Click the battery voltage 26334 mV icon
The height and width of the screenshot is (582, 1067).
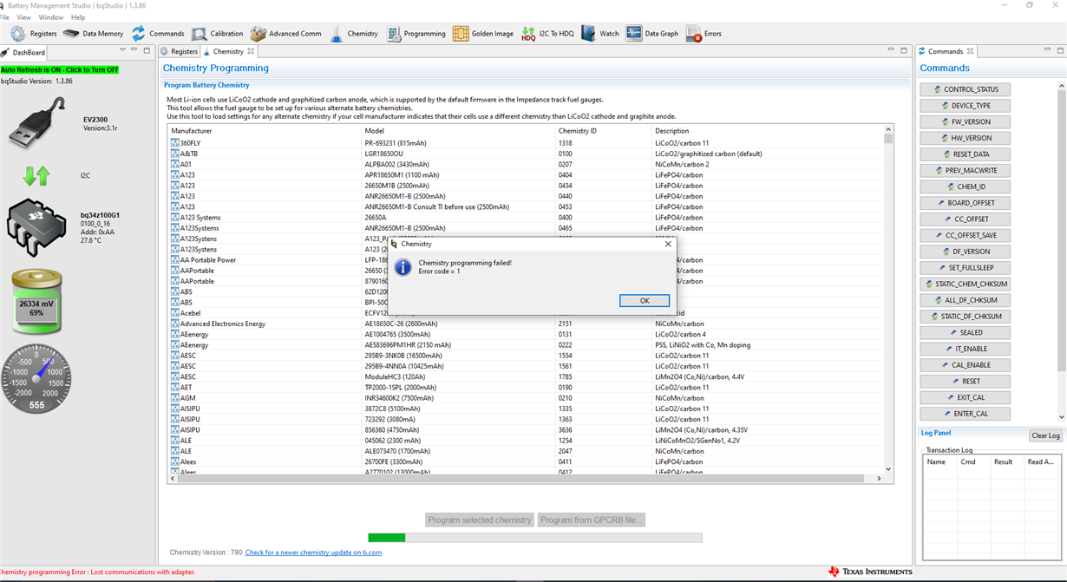tap(36, 302)
